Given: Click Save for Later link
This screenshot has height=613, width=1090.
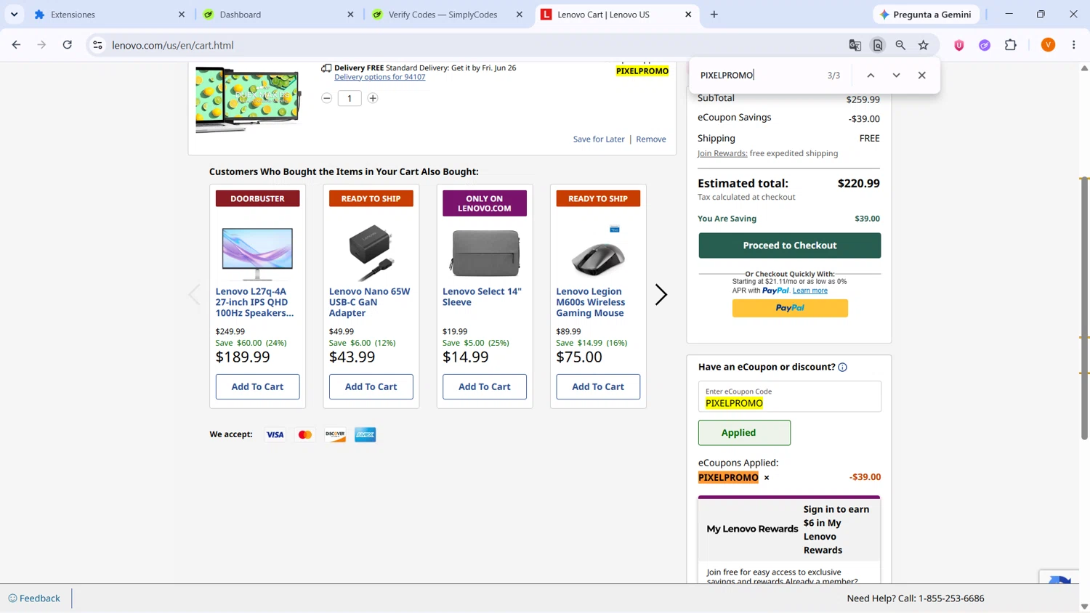Looking at the screenshot, I should [599, 139].
